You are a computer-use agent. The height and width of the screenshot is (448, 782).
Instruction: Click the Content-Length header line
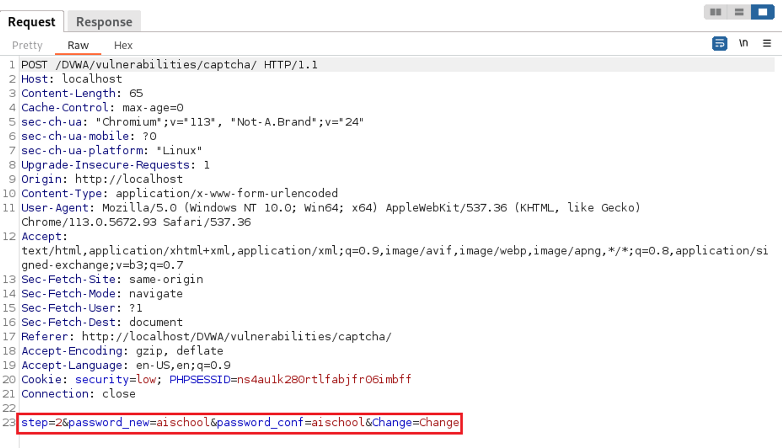click(82, 93)
